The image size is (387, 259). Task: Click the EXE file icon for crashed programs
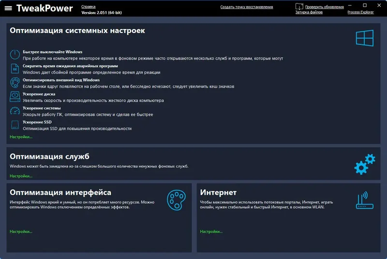pyautogui.click(x=15, y=69)
